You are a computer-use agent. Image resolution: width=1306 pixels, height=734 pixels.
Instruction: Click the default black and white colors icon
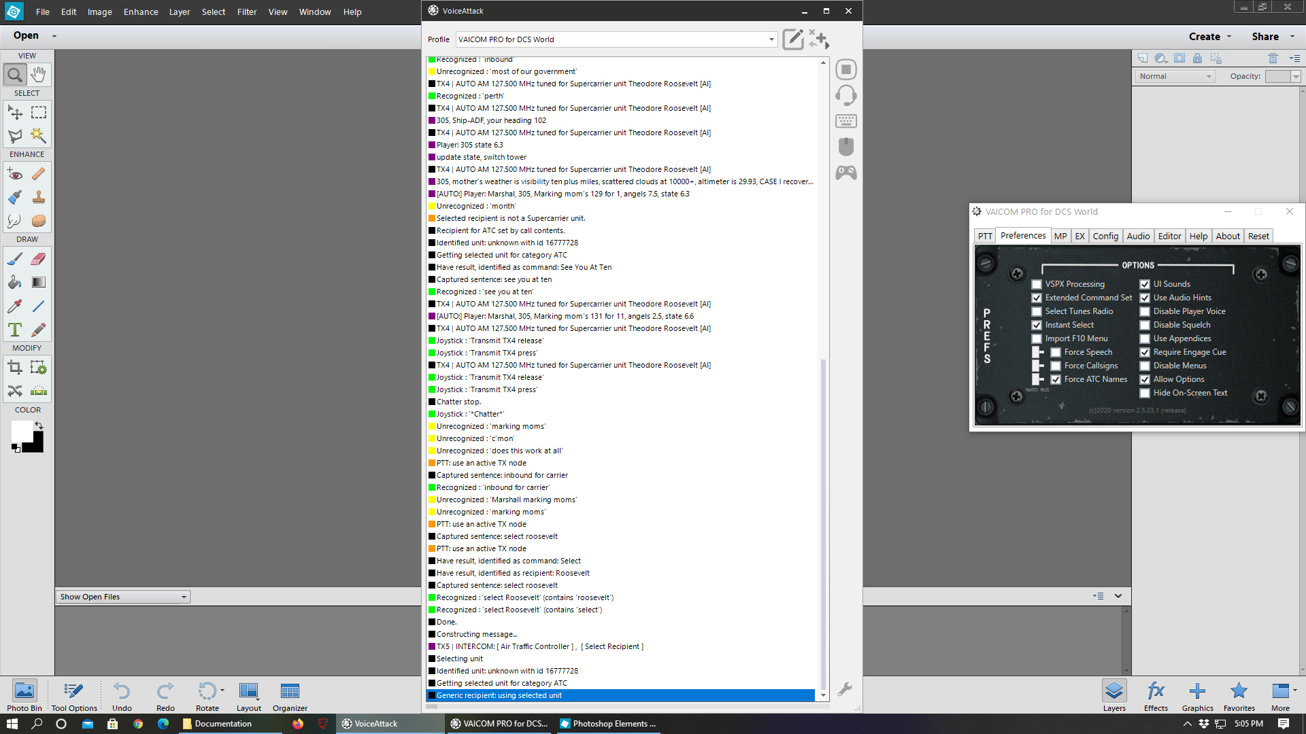tap(15, 448)
